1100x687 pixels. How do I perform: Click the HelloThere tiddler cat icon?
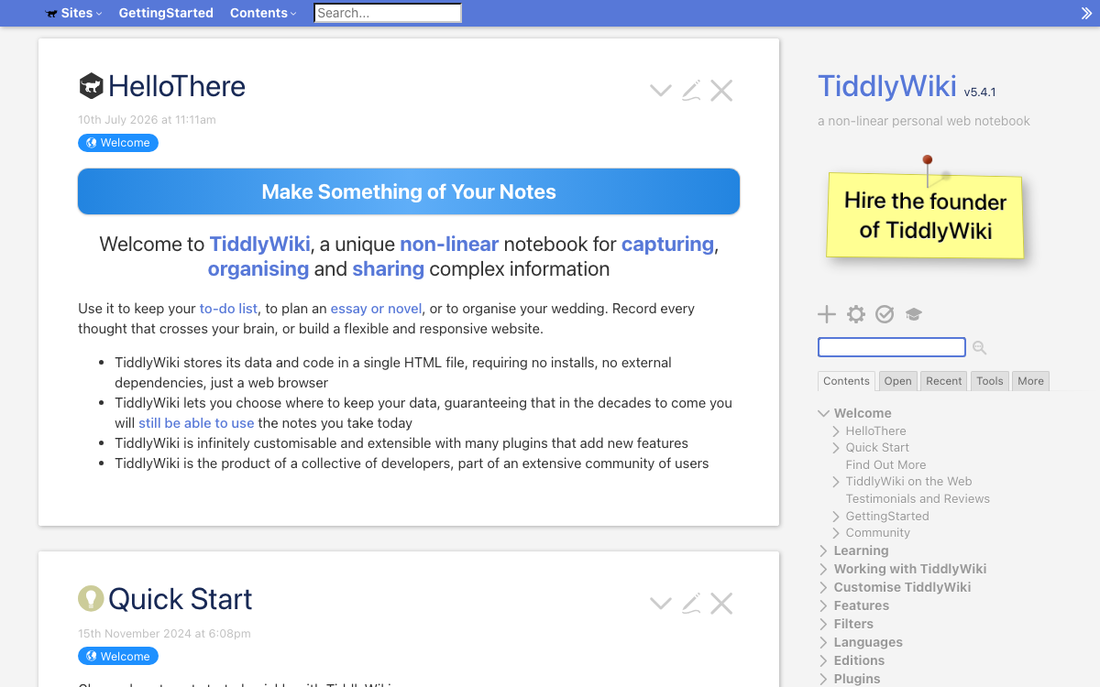[x=91, y=86]
